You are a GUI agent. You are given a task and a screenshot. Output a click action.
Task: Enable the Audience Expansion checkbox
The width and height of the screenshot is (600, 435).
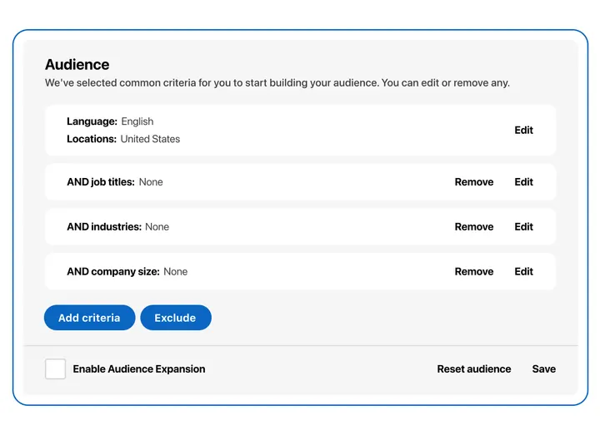point(56,369)
